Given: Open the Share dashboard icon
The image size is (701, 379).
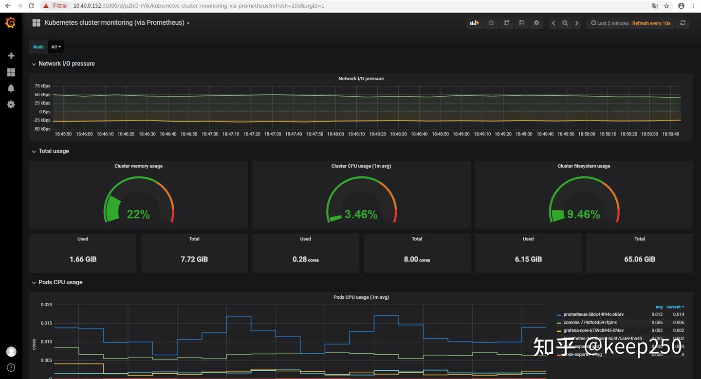Looking at the screenshot, I should click(506, 23).
